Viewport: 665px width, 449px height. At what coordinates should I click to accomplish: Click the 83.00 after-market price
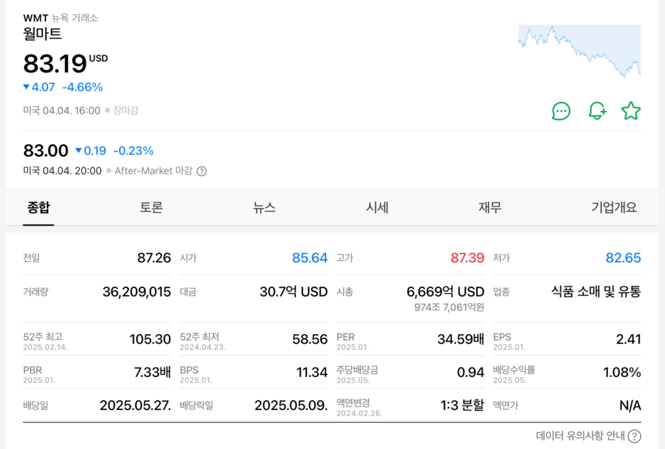[x=46, y=151]
